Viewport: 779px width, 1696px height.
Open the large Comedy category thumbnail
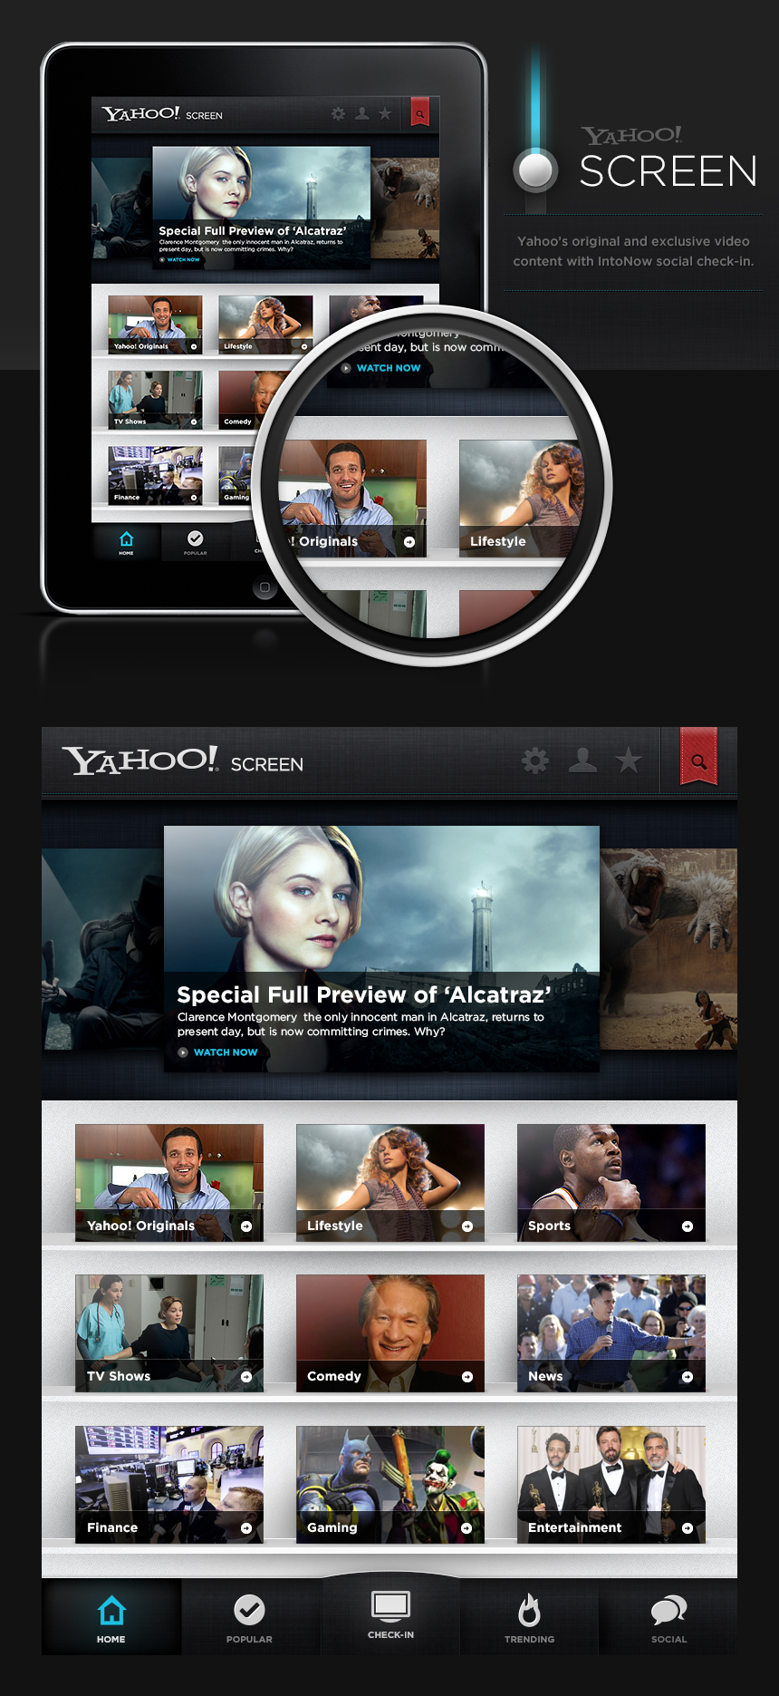click(390, 1333)
